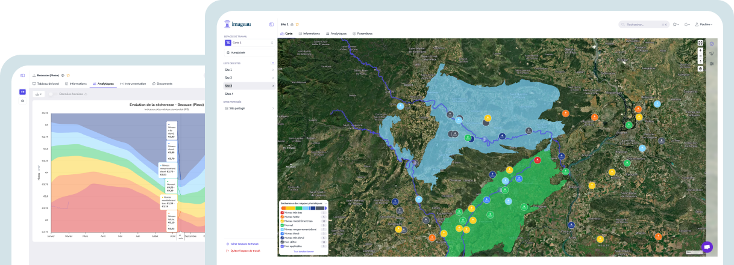This screenshot has height=265, width=734.
Task: Click the legend color gradient bar
Action: (x=303, y=208)
